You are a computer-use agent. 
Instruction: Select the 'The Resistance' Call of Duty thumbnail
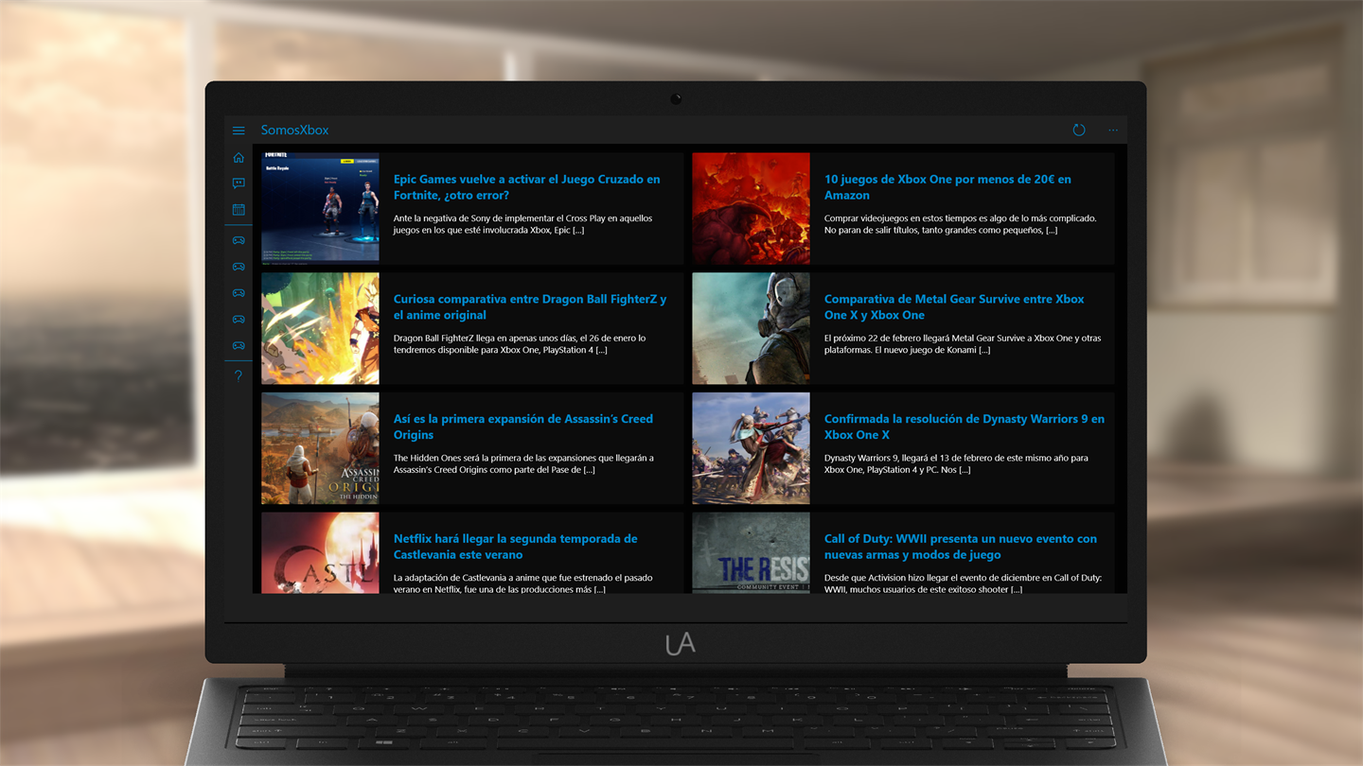pos(751,553)
